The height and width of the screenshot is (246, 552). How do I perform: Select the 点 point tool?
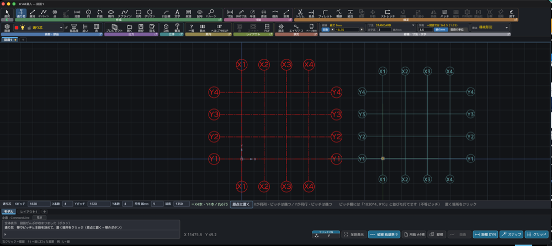pos(55,13)
